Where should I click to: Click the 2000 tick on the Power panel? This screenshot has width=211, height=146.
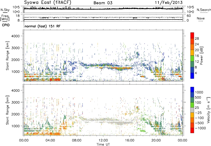(x=16, y=60)
